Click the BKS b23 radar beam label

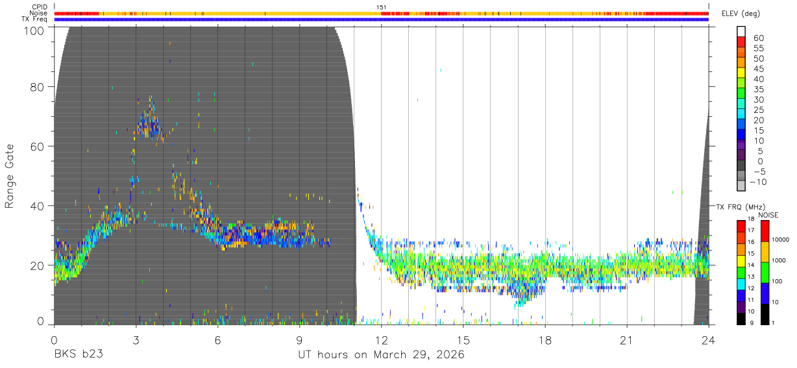(x=79, y=355)
